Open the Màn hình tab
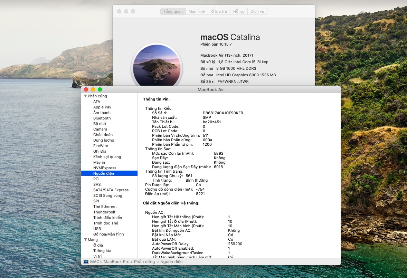Screen dimensions: 407x278 tap(197, 11)
